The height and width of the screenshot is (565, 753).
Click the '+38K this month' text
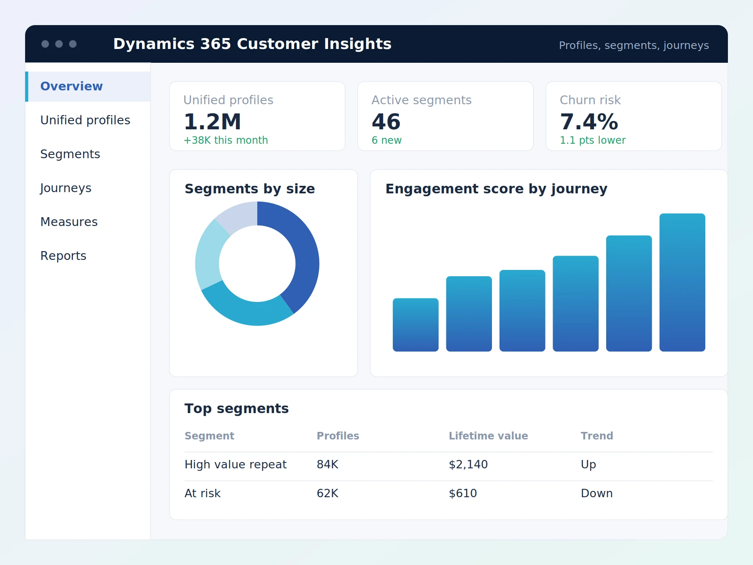pyautogui.click(x=226, y=140)
